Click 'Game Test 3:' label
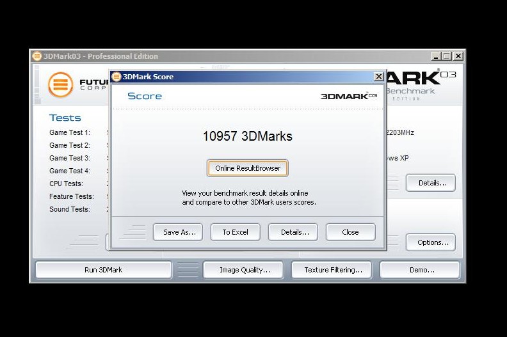This screenshot has width=507, height=337. [70, 158]
